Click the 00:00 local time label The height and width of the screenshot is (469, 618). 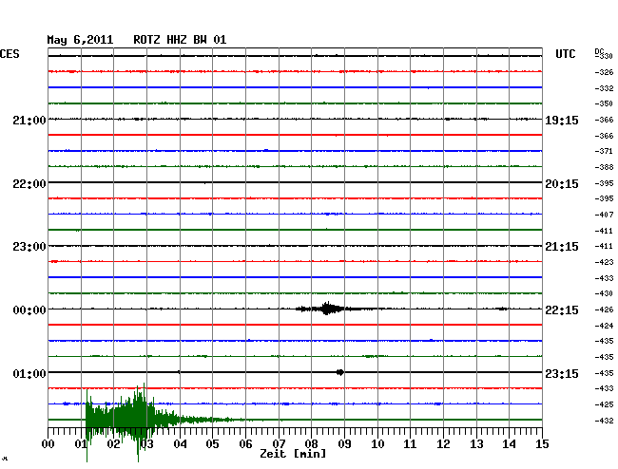coord(29,310)
